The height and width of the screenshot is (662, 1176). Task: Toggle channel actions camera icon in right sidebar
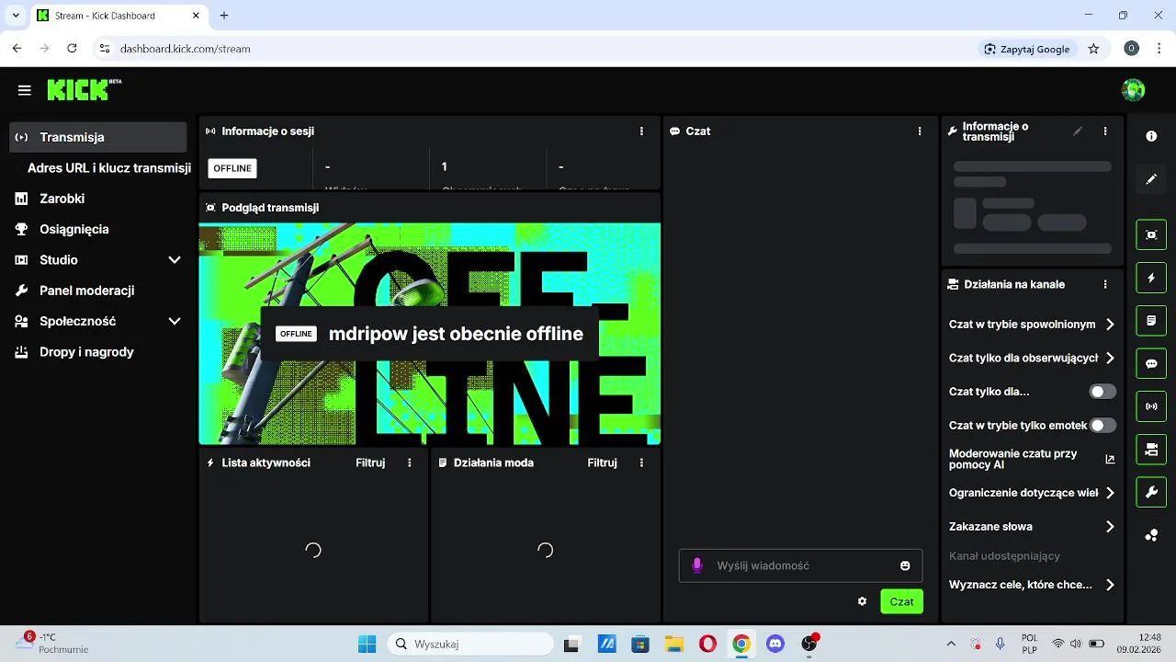tap(1151, 450)
